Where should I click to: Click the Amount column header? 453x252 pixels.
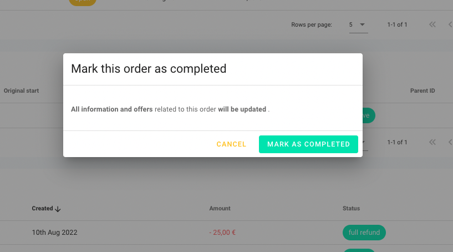[x=220, y=208]
